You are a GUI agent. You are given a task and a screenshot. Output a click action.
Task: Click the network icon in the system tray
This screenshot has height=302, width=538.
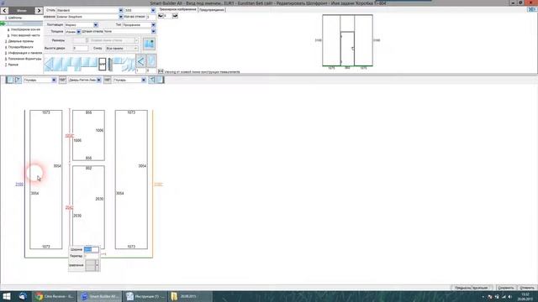[504, 296]
